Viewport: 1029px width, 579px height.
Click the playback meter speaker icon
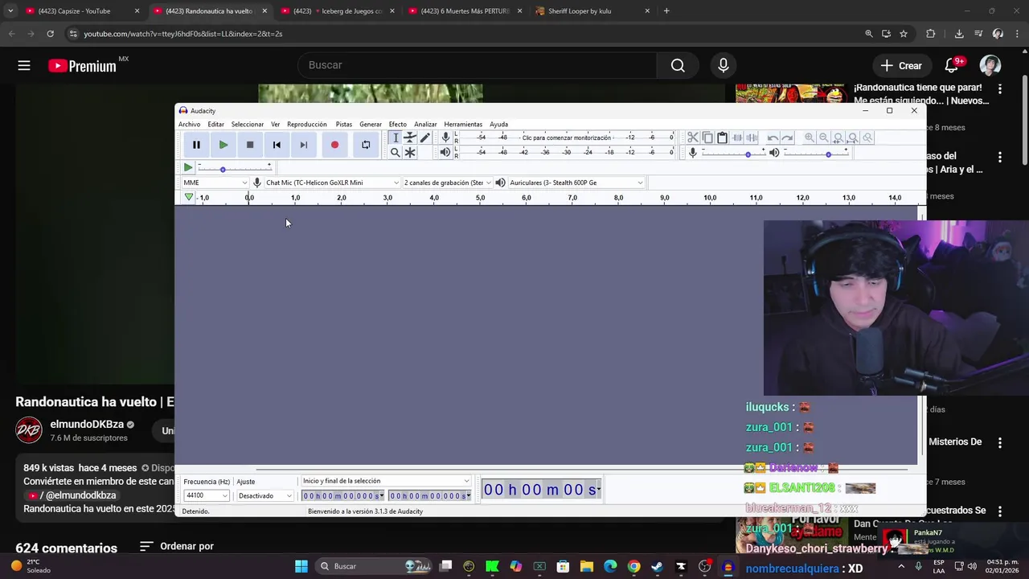[x=445, y=152]
